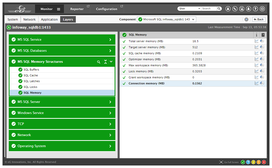Click the yellow minor status icon in footer
Screen dimensions: 272x168
[x=253, y=162]
